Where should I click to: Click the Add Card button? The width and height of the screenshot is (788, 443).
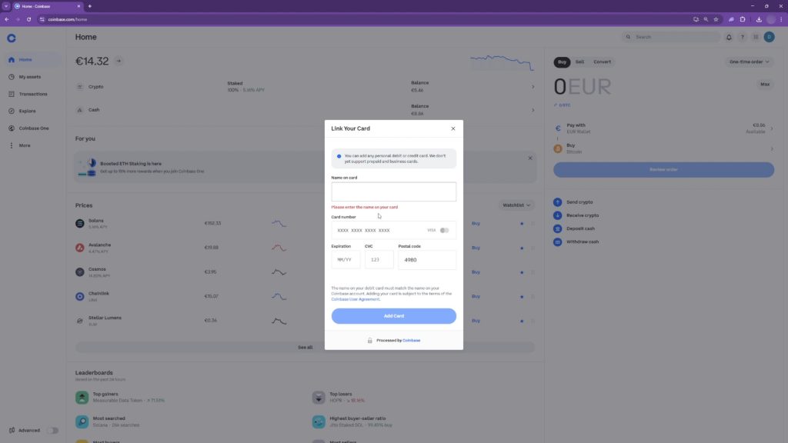(x=393, y=316)
